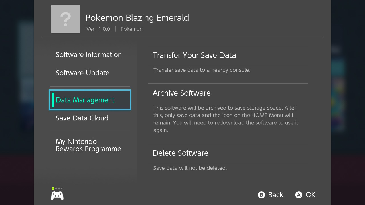
Task: Click the OK label
Action: [x=311, y=195]
